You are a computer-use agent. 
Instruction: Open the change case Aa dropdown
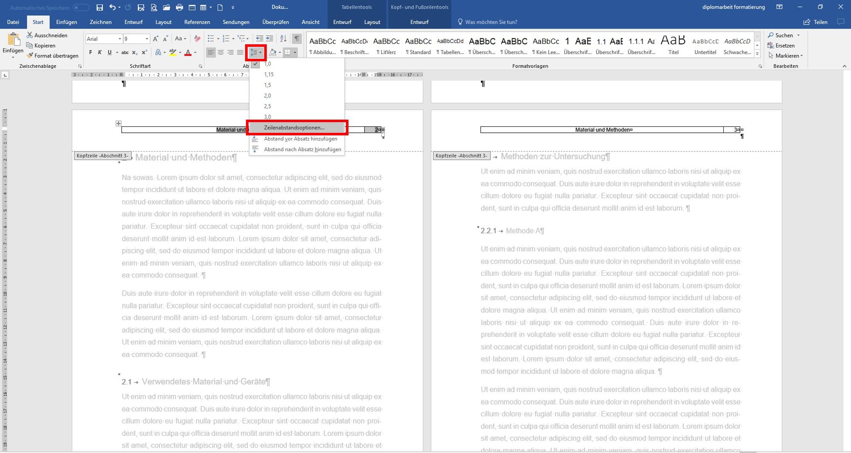point(181,39)
